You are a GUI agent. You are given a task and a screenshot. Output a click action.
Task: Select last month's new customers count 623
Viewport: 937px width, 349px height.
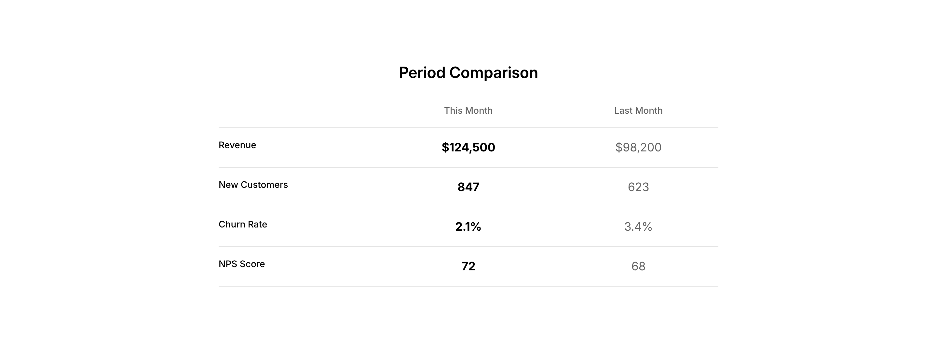638,187
